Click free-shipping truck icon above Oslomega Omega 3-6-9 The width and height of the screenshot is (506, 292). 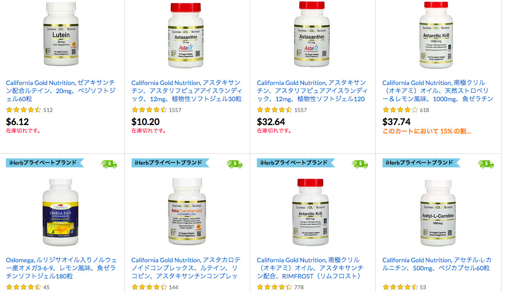pos(109,164)
